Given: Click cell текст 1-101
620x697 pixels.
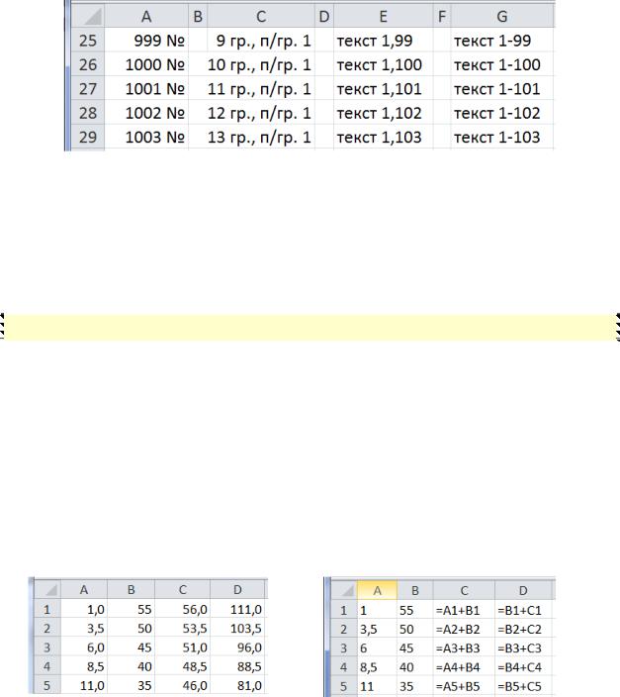Looking at the screenshot, I should [x=502, y=88].
